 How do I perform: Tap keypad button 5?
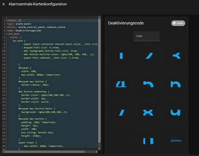pyautogui.click(x=147, y=85)
